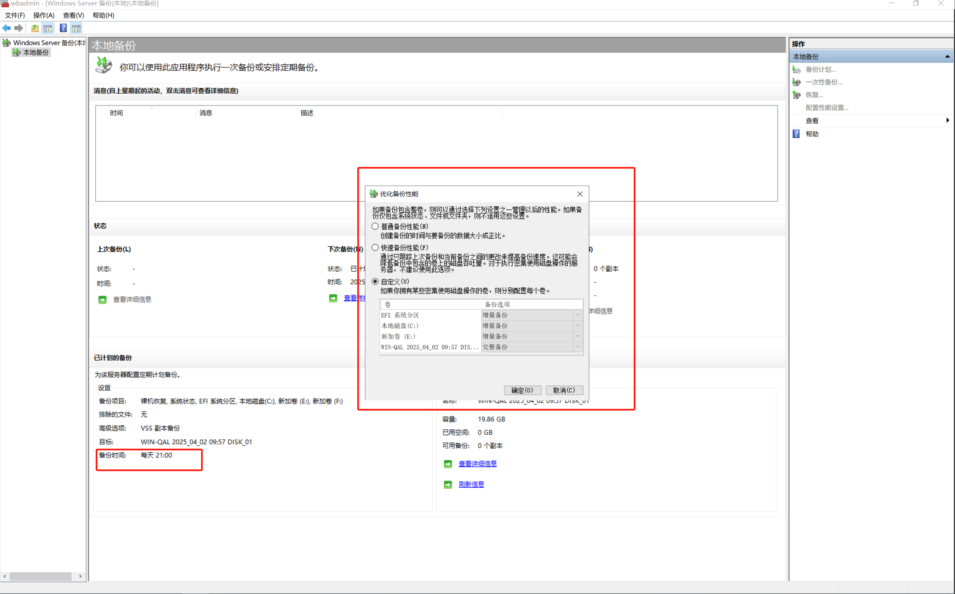The height and width of the screenshot is (594, 955).
Task: Click the back arrow toolbar icon
Action: 6,28
